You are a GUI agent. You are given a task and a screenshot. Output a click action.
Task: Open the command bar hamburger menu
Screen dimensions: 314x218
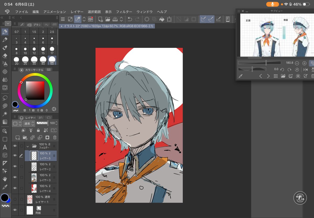tap(63, 19)
